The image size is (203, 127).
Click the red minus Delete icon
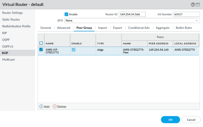click(54, 106)
